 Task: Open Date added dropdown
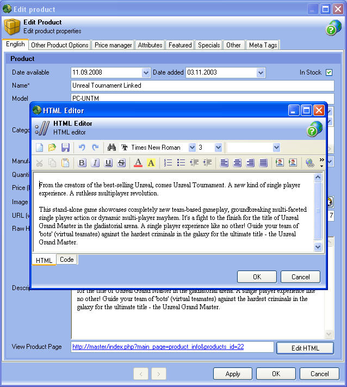(x=261, y=73)
